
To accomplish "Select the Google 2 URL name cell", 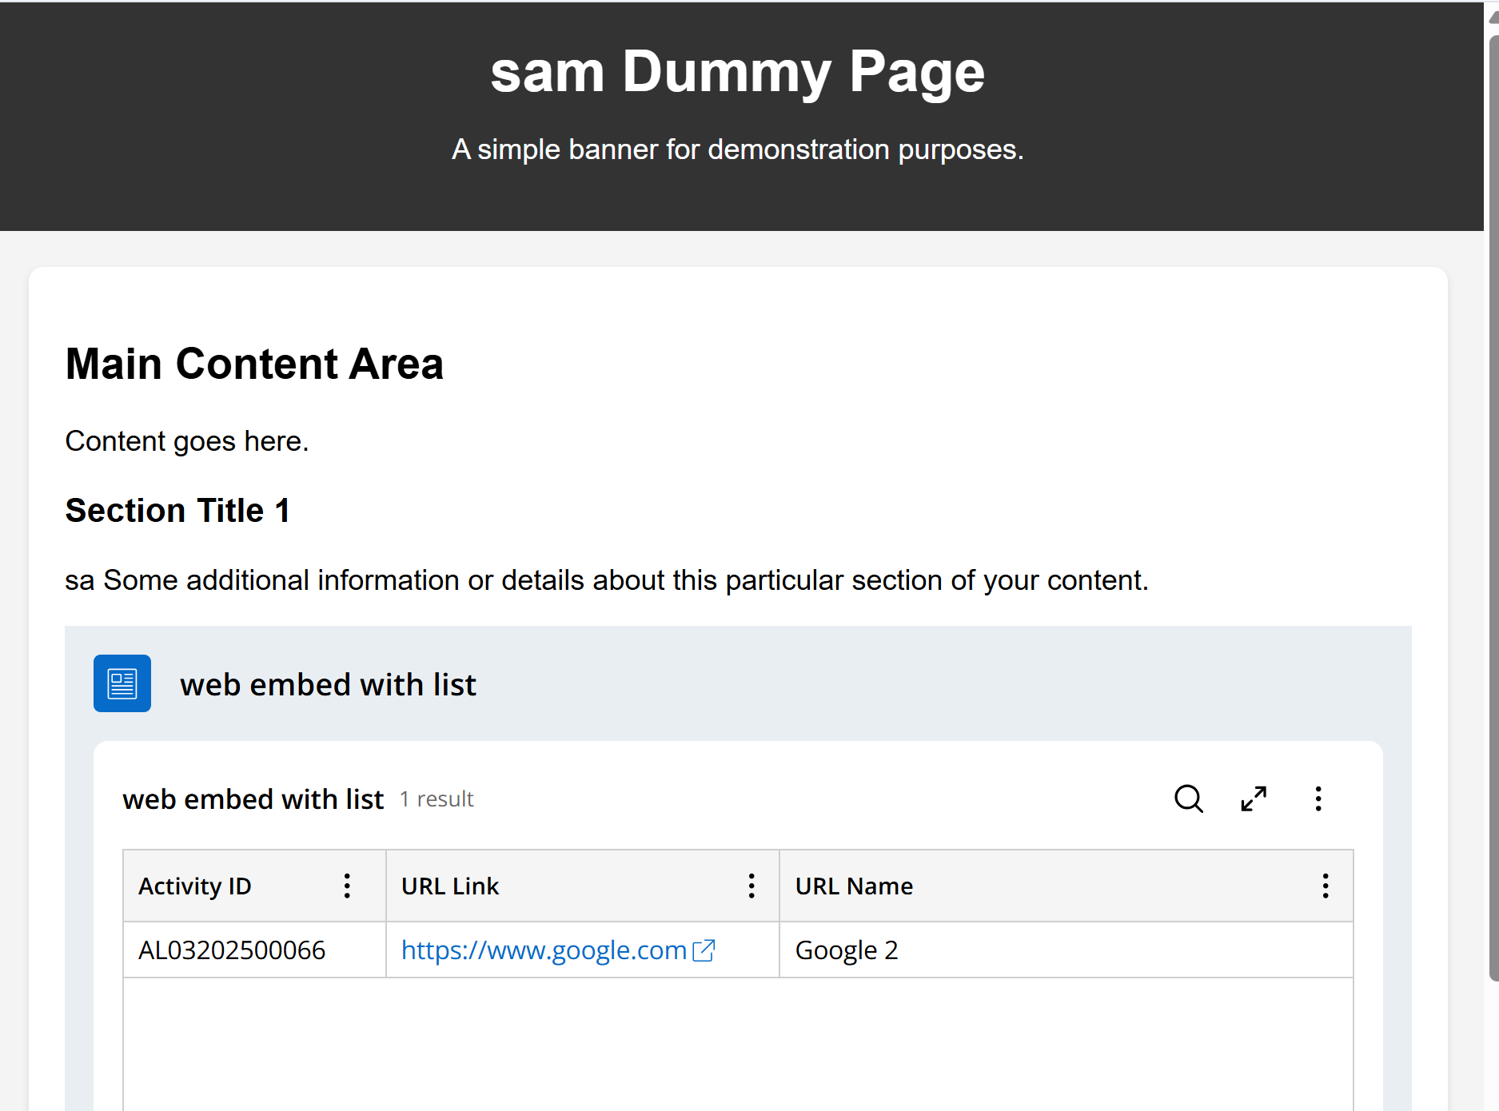I will tap(1066, 950).
